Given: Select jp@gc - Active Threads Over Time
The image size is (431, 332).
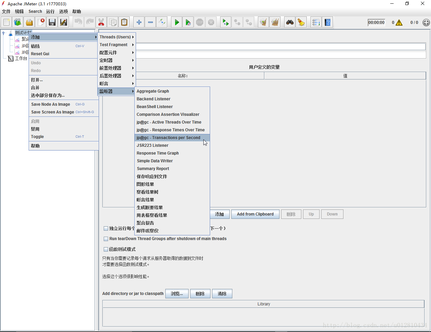Looking at the screenshot, I should tap(172, 122).
